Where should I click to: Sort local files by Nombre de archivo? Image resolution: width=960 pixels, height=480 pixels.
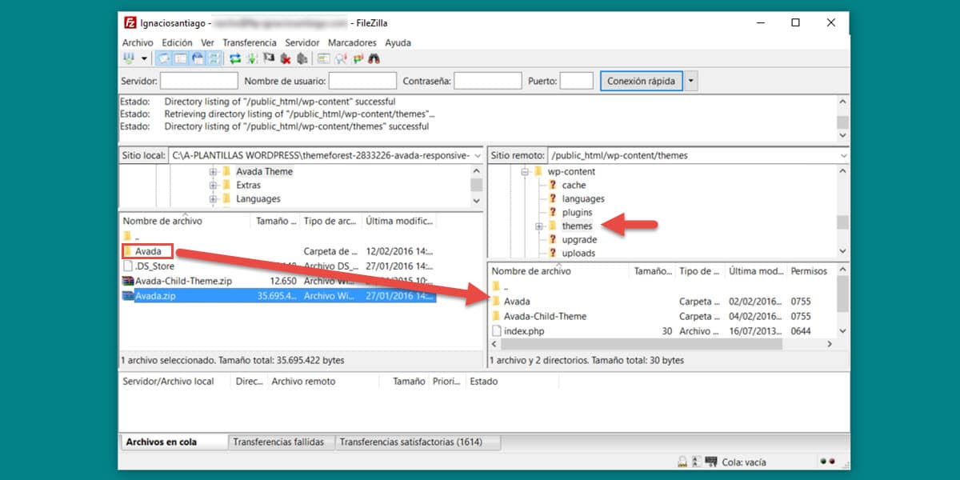[185, 222]
